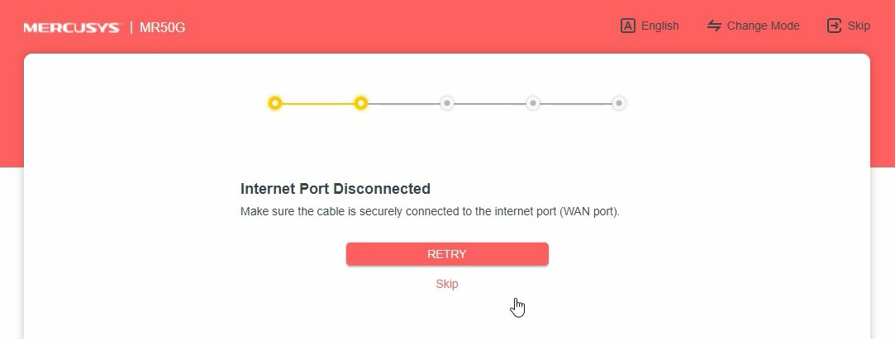The height and width of the screenshot is (339, 895).
Task: Open the Change Mode option
Action: (763, 26)
